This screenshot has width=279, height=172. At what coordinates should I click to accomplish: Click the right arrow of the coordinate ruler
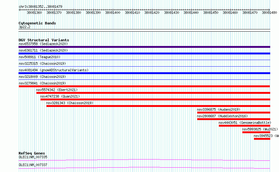269,10
